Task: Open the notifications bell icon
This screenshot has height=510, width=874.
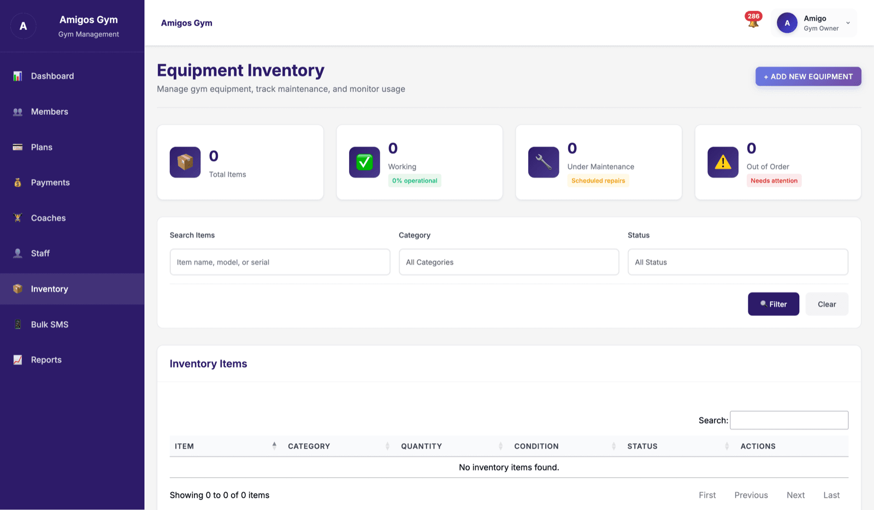Action: 753,22
